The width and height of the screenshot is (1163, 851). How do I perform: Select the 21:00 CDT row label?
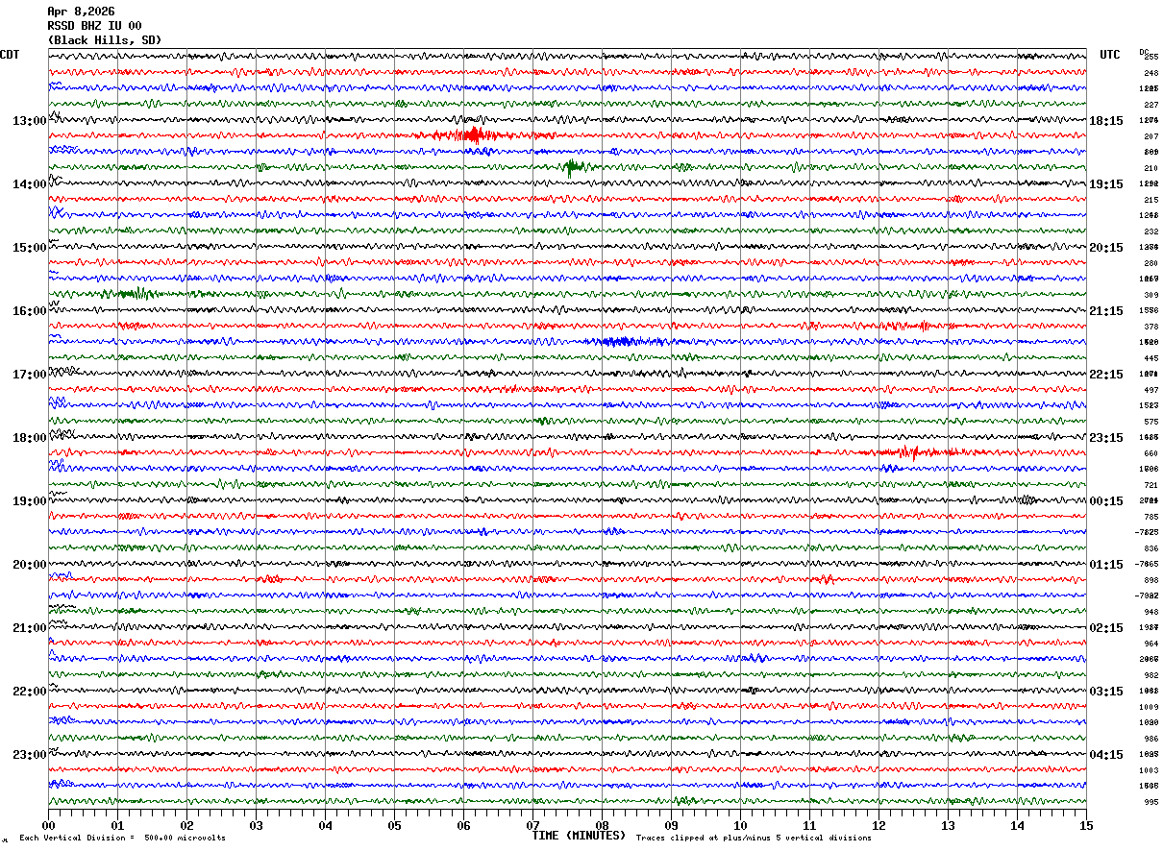click(x=30, y=628)
